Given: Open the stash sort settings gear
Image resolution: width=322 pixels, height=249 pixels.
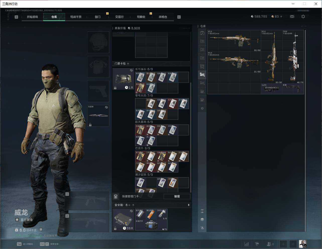Looking at the screenshot, I should pyautogui.click(x=202, y=108).
